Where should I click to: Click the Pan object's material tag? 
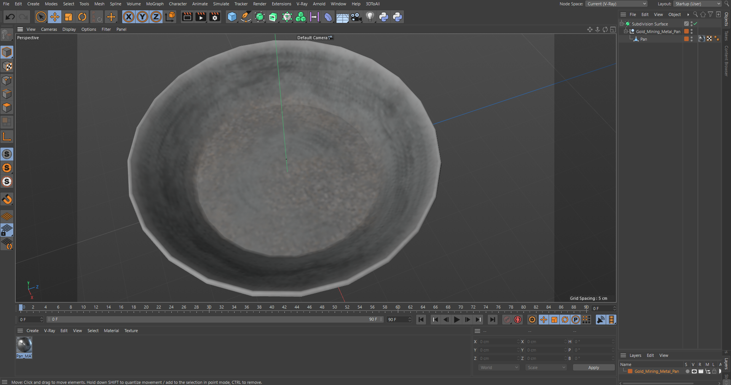tap(702, 39)
